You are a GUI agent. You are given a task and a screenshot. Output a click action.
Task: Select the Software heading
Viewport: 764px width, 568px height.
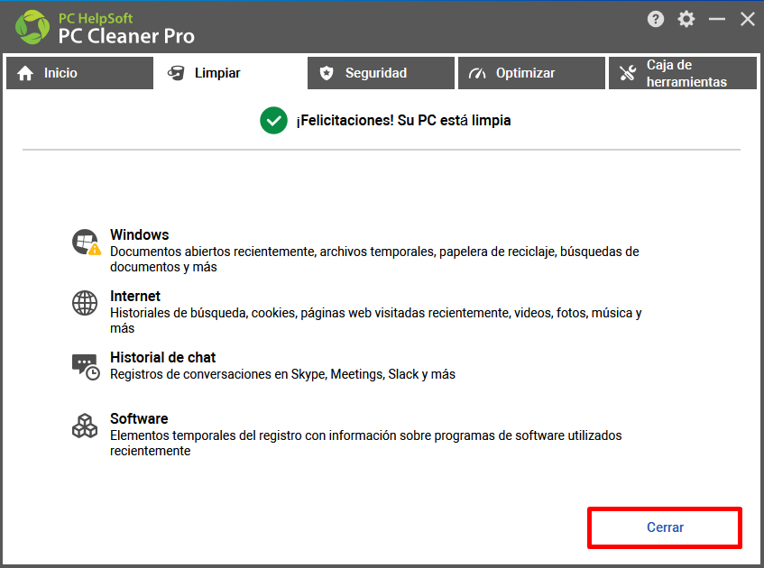139,419
